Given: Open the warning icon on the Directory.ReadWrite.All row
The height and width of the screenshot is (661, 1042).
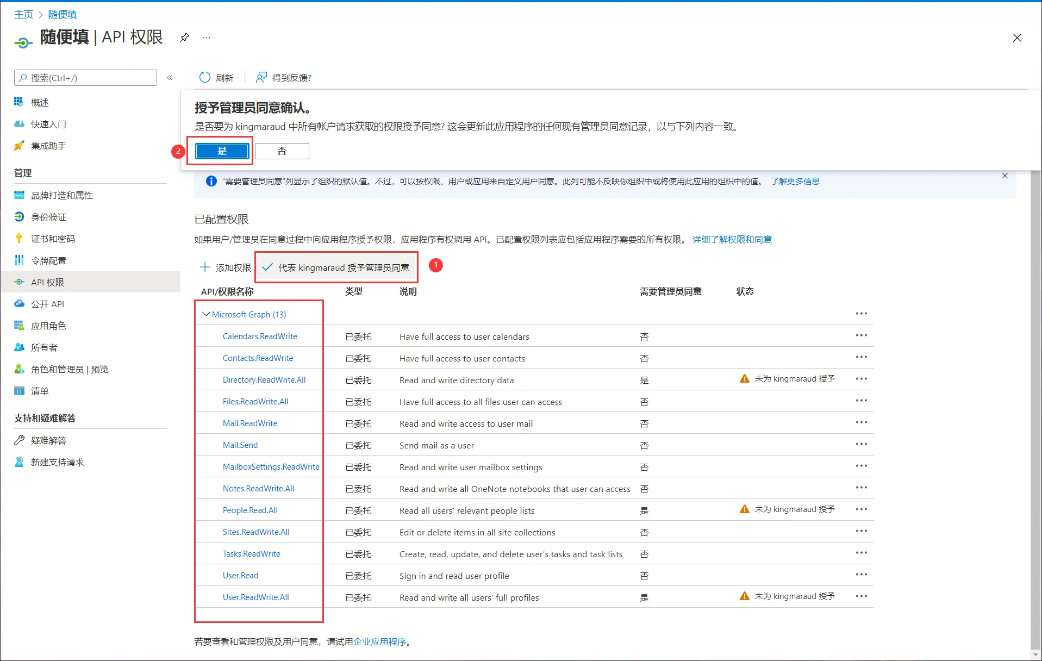Looking at the screenshot, I should (744, 379).
